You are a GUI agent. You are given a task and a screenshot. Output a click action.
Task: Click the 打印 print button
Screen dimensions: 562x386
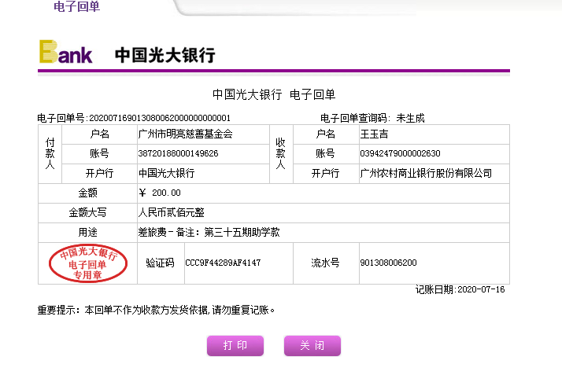(x=235, y=346)
